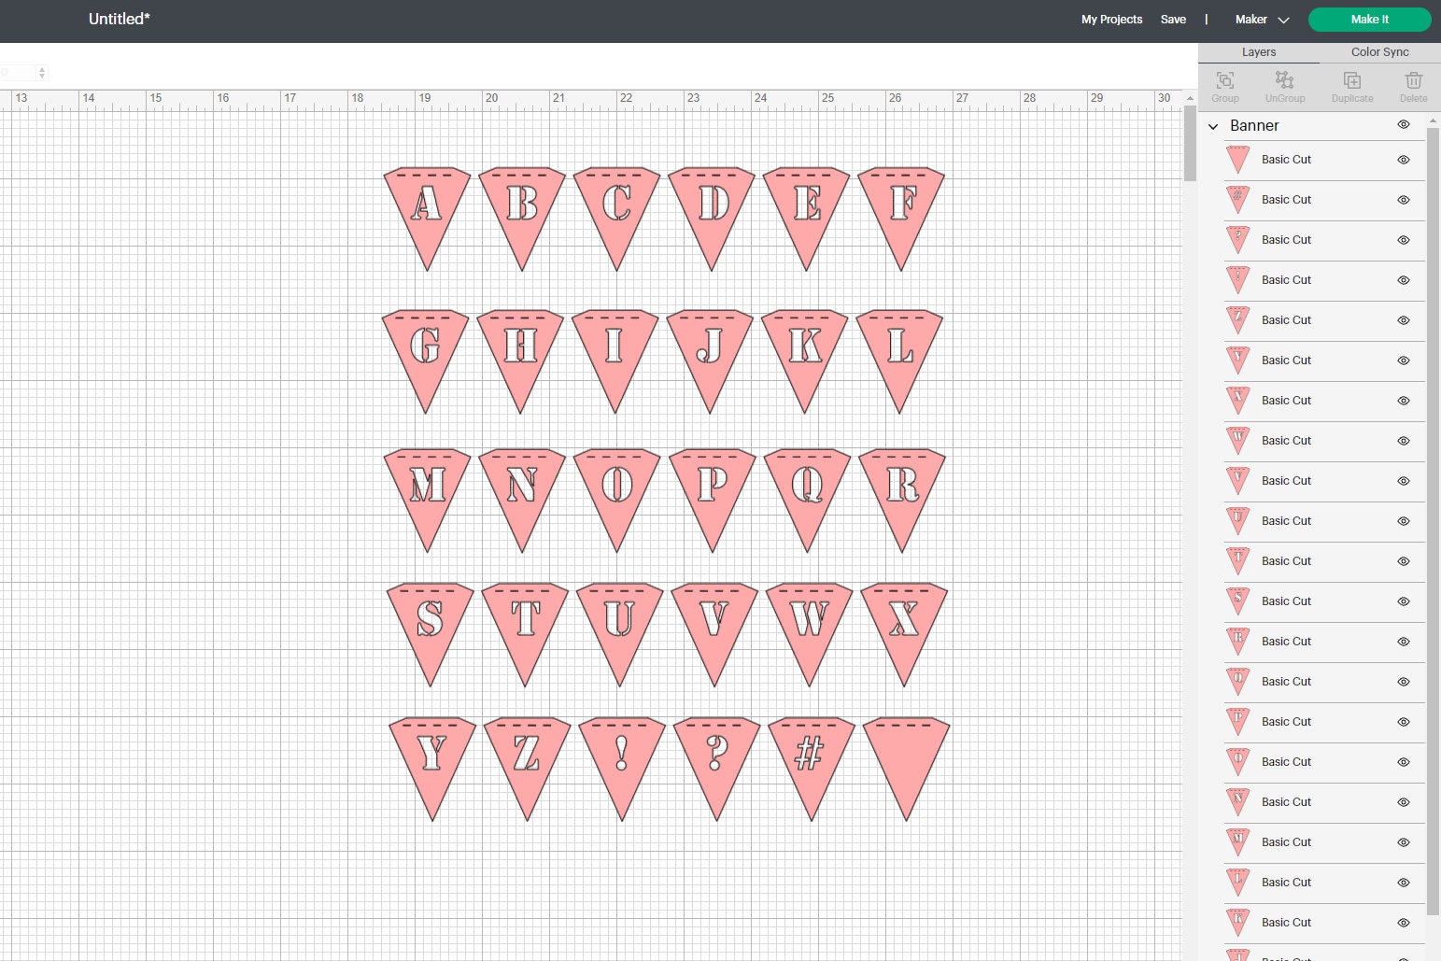Open My Projects

1110,19
